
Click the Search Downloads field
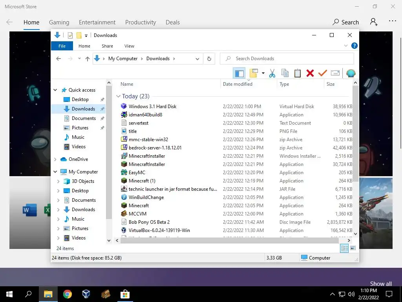pyautogui.click(x=287, y=59)
